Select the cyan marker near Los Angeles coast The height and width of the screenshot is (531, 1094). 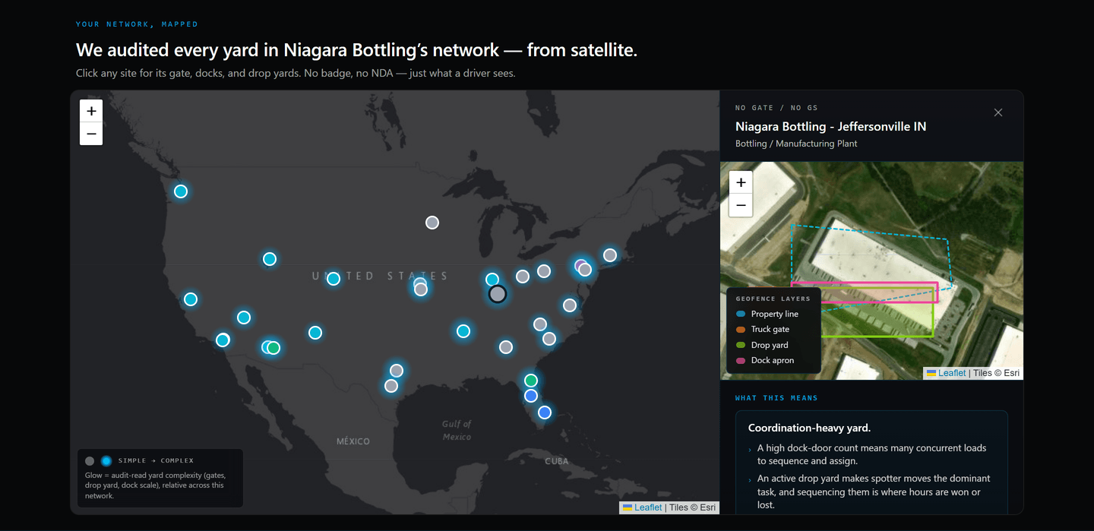(x=223, y=340)
